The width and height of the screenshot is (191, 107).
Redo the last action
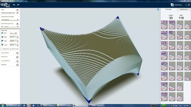tap(18, 5)
